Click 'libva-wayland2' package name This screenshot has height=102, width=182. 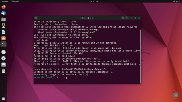(x=86, y=32)
